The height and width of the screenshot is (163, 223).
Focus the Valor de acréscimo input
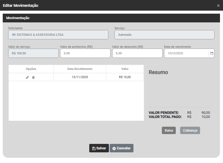tap(85, 53)
